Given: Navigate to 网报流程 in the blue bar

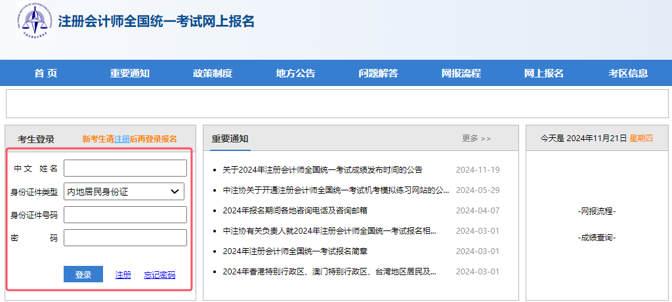Looking at the screenshot, I should coord(461,73).
